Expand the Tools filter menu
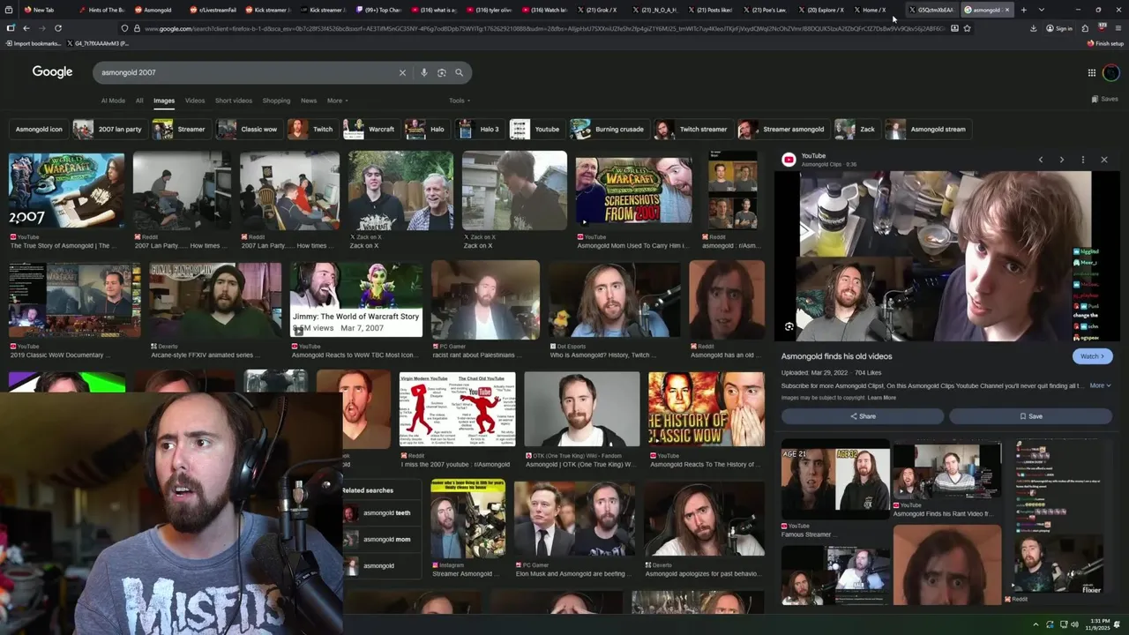Image resolution: width=1129 pixels, height=635 pixels. click(459, 101)
